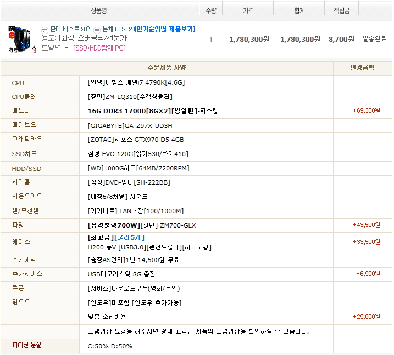Select the [SSD+HDD탑재 PC] pink label
394x355 pixels.
click(x=99, y=48)
